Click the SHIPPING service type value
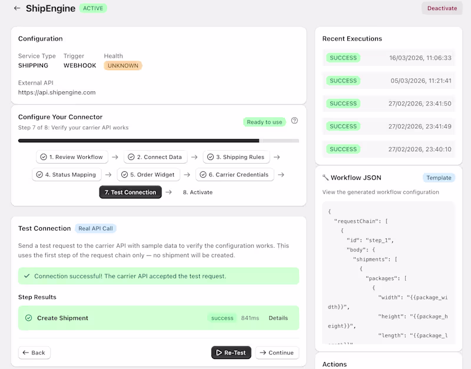Screen dimensions: 471x369 click(33, 65)
